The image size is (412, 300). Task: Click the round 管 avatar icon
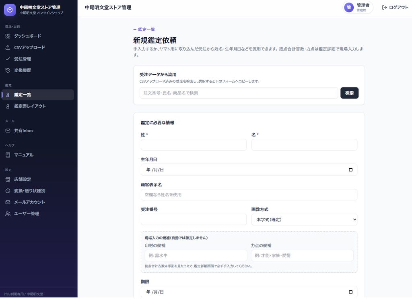tap(349, 7)
